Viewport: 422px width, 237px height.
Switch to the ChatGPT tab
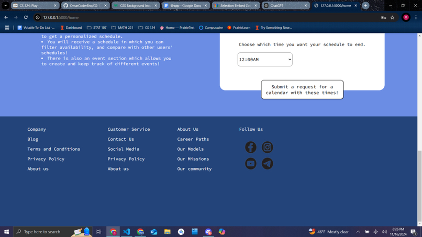[x=285, y=5]
